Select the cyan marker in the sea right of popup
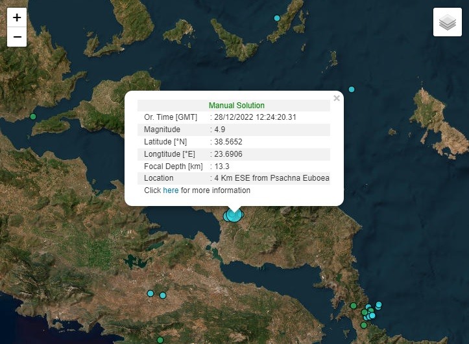 point(352,89)
